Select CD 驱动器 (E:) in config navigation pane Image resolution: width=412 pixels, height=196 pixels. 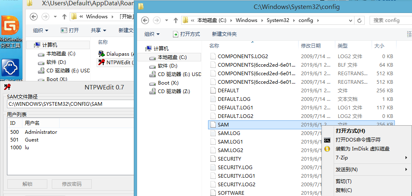click(x=175, y=74)
